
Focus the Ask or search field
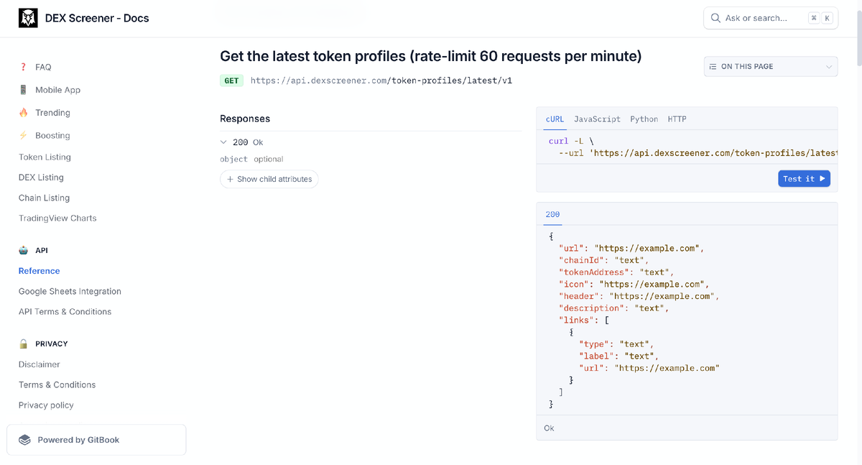(770, 18)
